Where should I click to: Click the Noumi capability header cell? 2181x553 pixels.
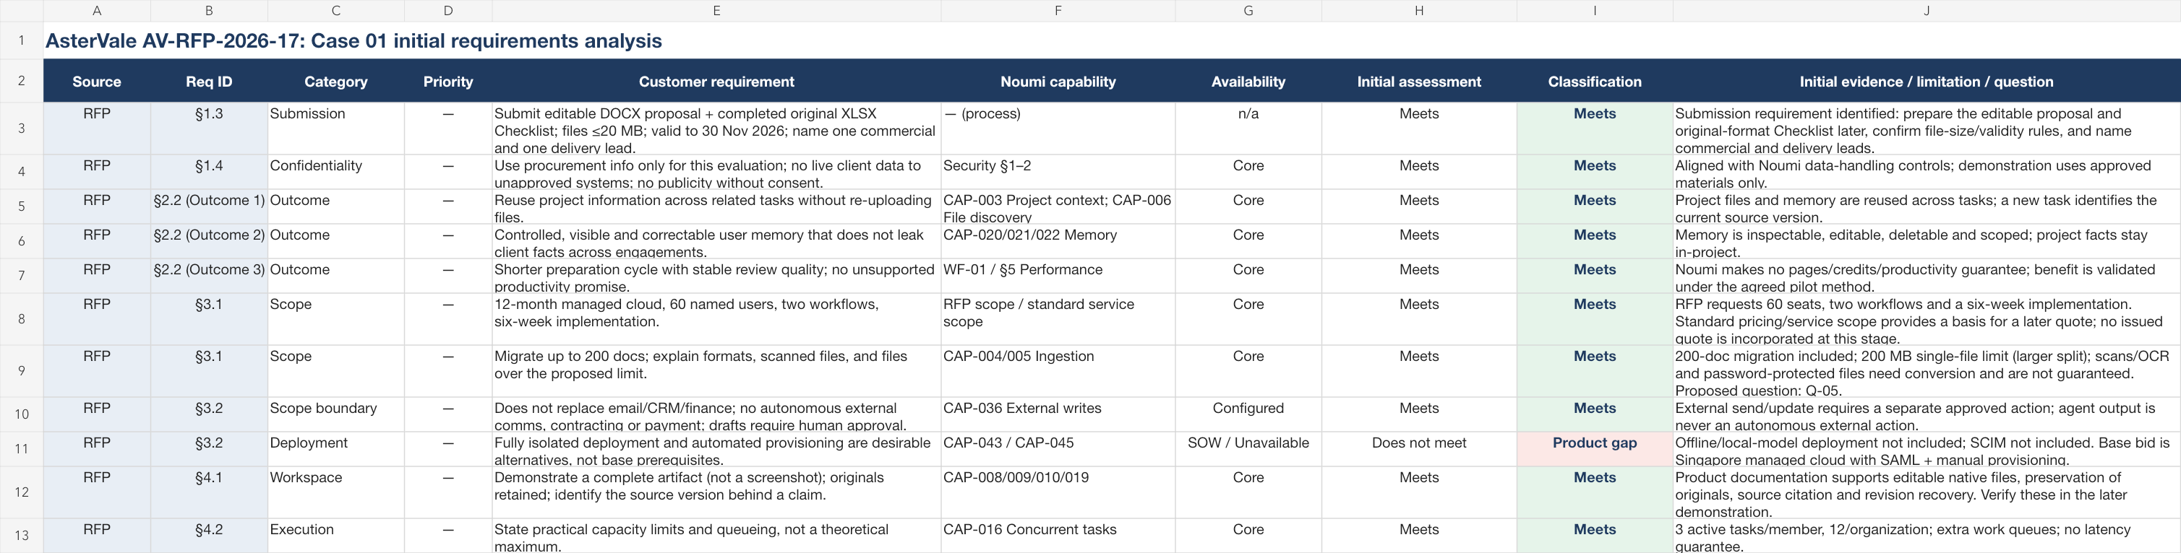(1058, 81)
